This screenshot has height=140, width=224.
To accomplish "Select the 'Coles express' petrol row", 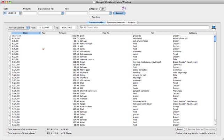I will 111,54.
